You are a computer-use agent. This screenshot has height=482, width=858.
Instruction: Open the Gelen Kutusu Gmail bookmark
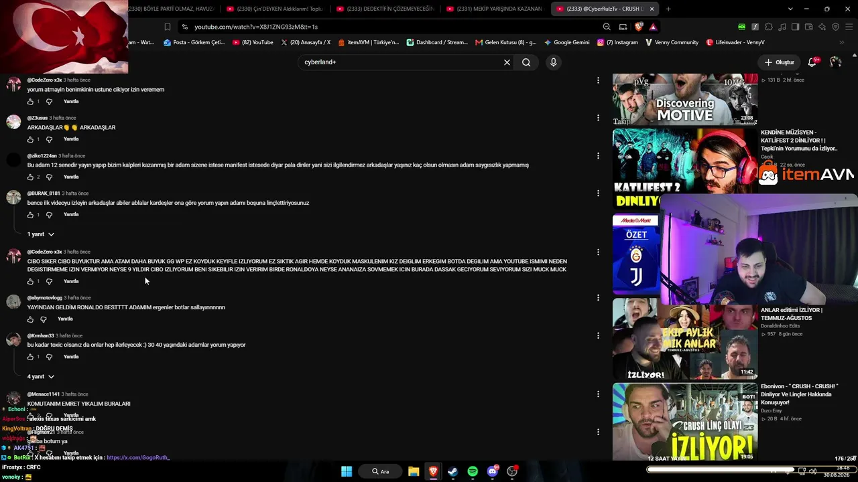point(506,42)
